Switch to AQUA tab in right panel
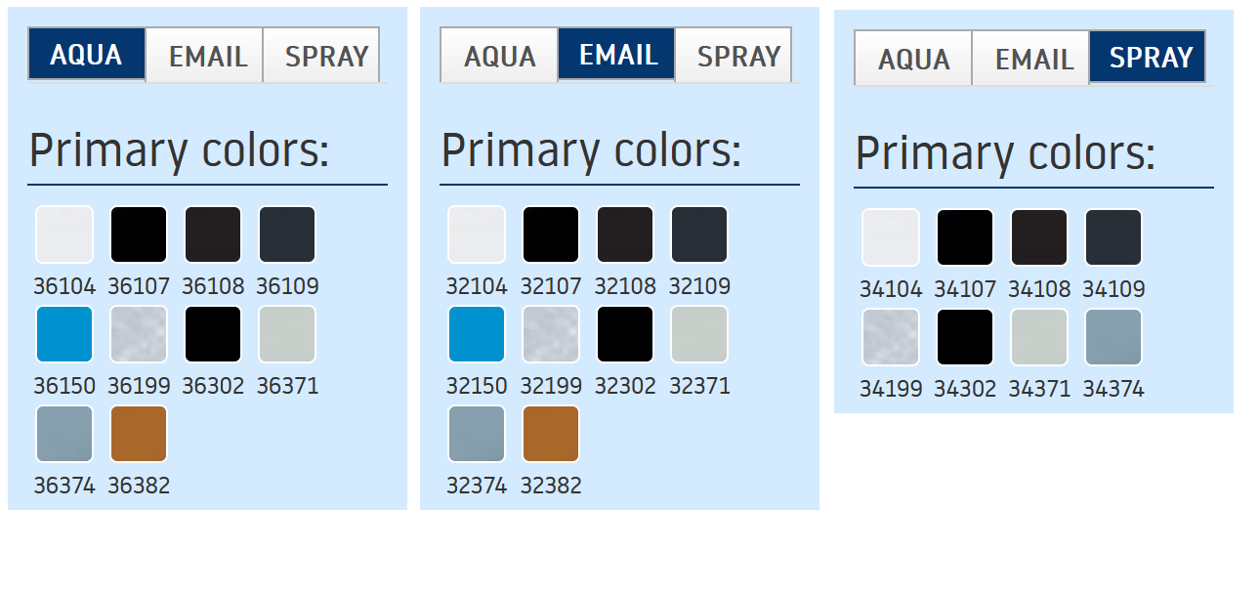Viewport: 1260px width, 594px height. pos(913,59)
